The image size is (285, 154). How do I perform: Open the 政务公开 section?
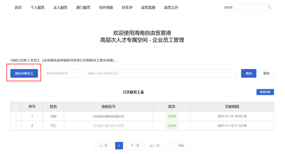(171, 7)
